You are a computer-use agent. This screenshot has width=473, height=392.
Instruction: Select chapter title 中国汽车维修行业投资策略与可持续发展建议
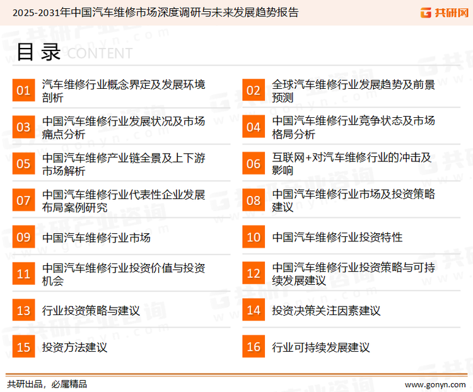pos(354,274)
